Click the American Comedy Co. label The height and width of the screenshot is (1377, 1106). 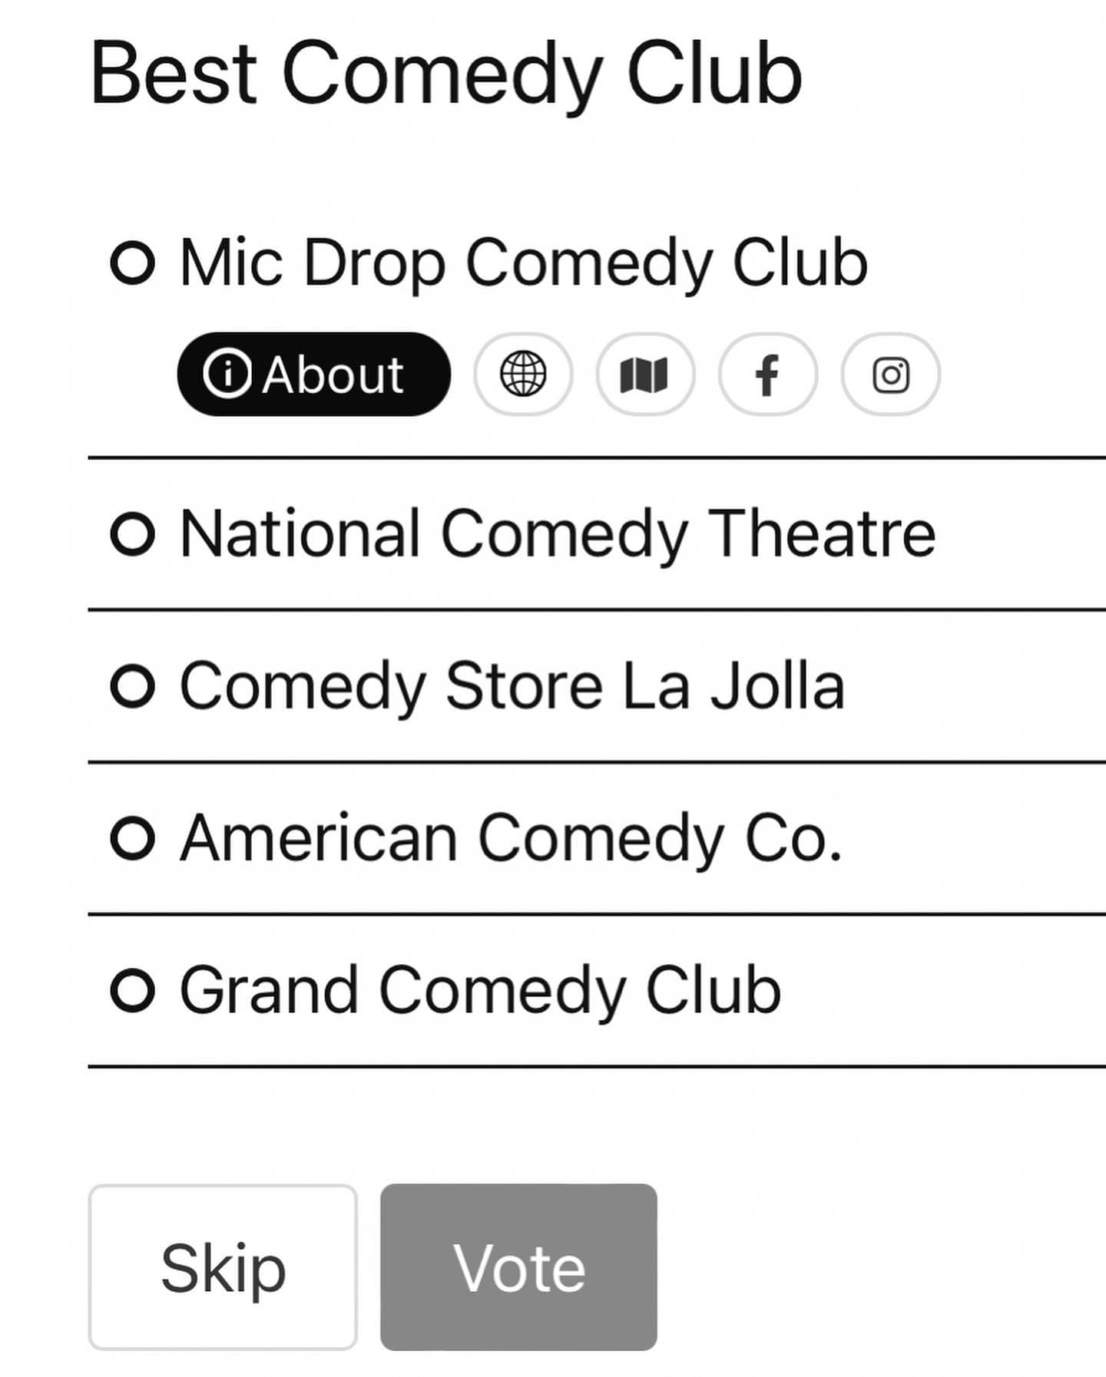(x=511, y=838)
